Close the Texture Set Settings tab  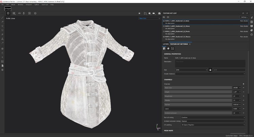click(190, 44)
